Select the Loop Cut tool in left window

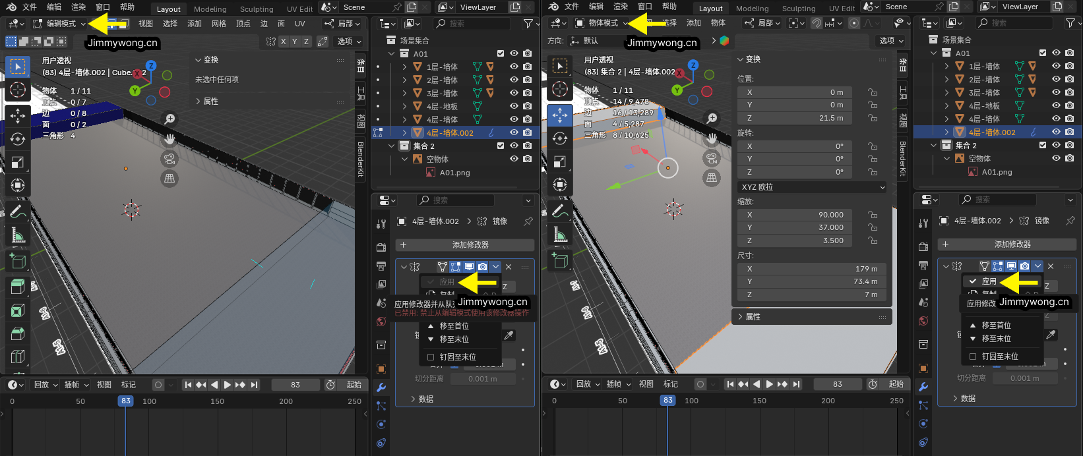18,356
